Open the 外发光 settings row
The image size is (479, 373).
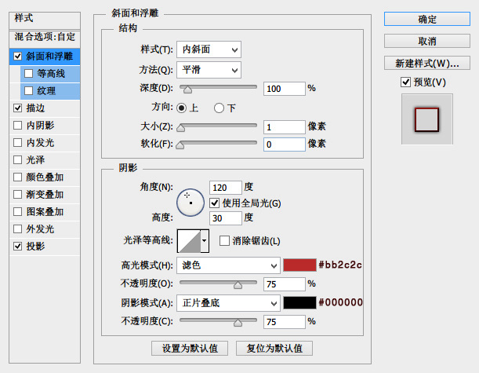pyautogui.click(x=45, y=229)
